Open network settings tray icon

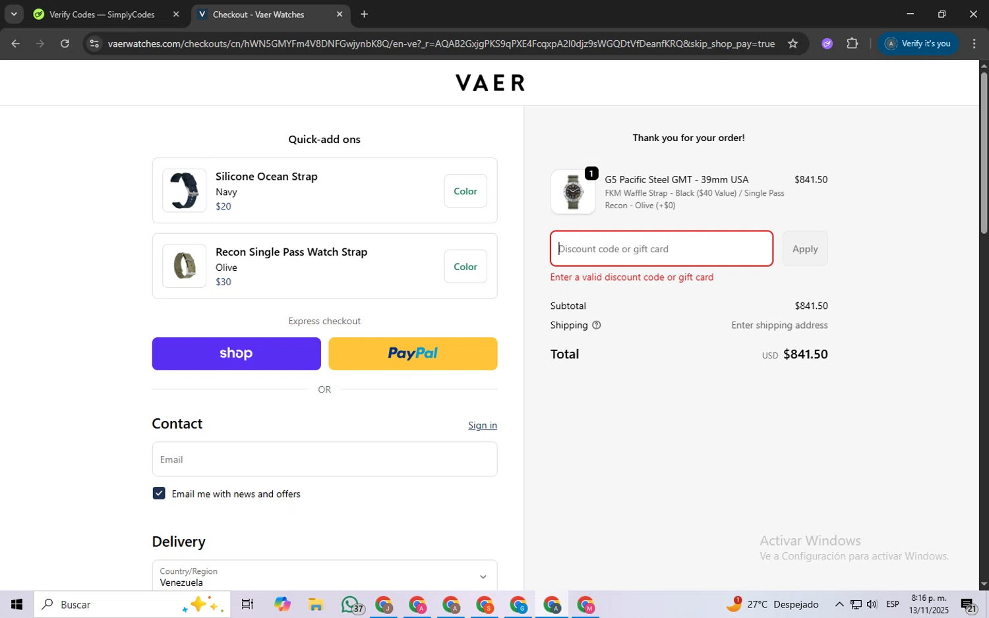856,604
